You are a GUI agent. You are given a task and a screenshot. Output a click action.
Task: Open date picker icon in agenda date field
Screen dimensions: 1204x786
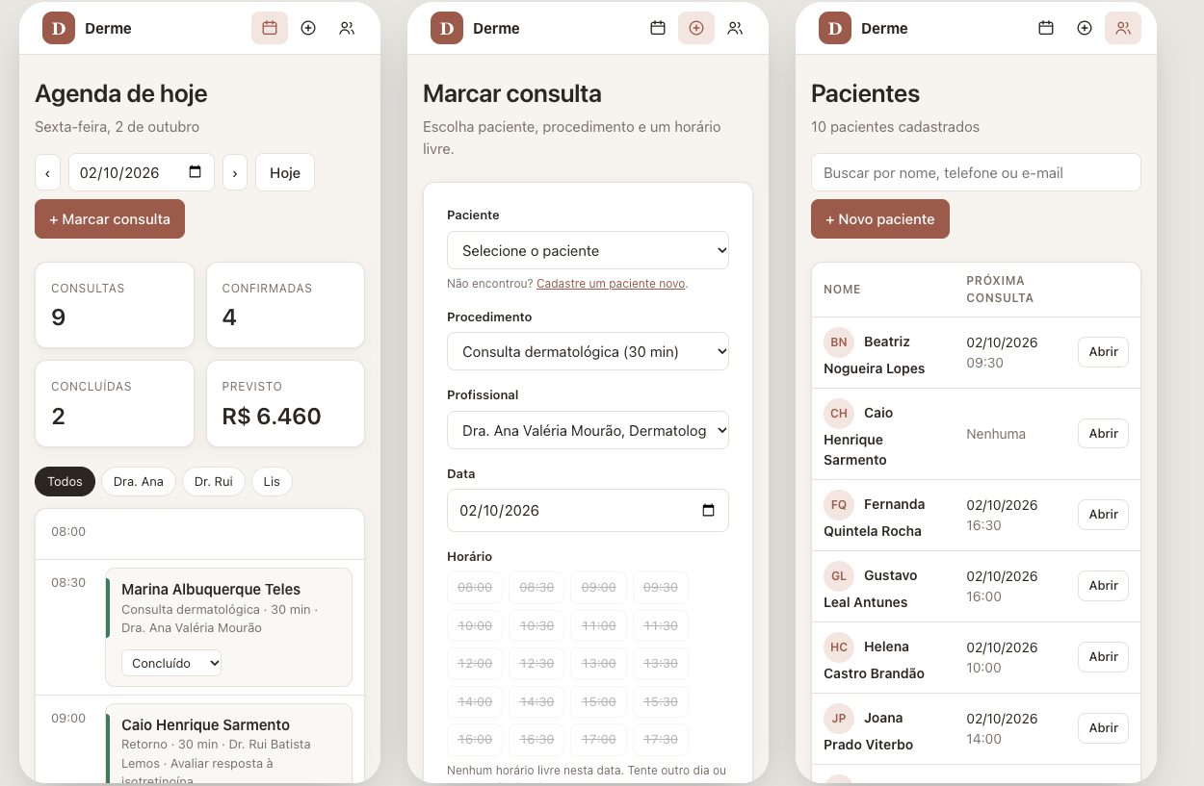[196, 172]
